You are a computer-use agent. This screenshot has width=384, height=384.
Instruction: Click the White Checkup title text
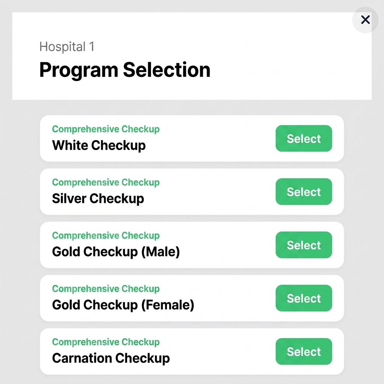[99, 145]
